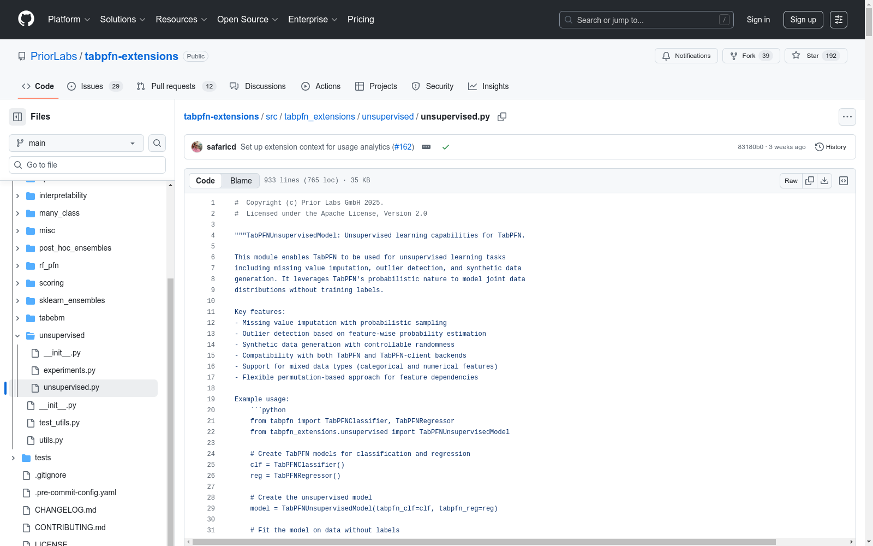This screenshot has width=873, height=546.
Task: Expand the Enterprise menu
Action: tap(313, 20)
